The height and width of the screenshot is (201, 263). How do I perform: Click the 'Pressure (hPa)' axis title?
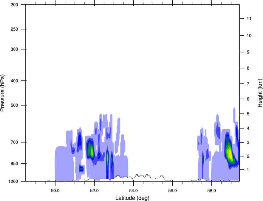tap(2, 93)
